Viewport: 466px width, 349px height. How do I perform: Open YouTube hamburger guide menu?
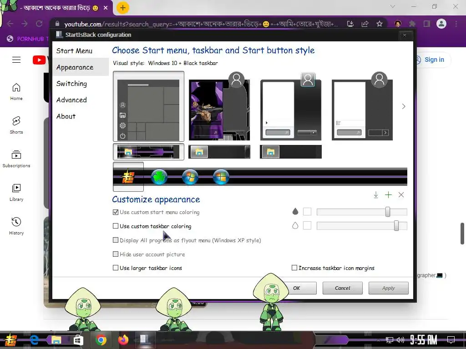[16, 60]
